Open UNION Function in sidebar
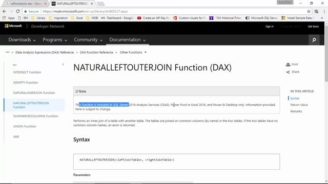328x184 pixels. pyautogui.click(x=25, y=126)
